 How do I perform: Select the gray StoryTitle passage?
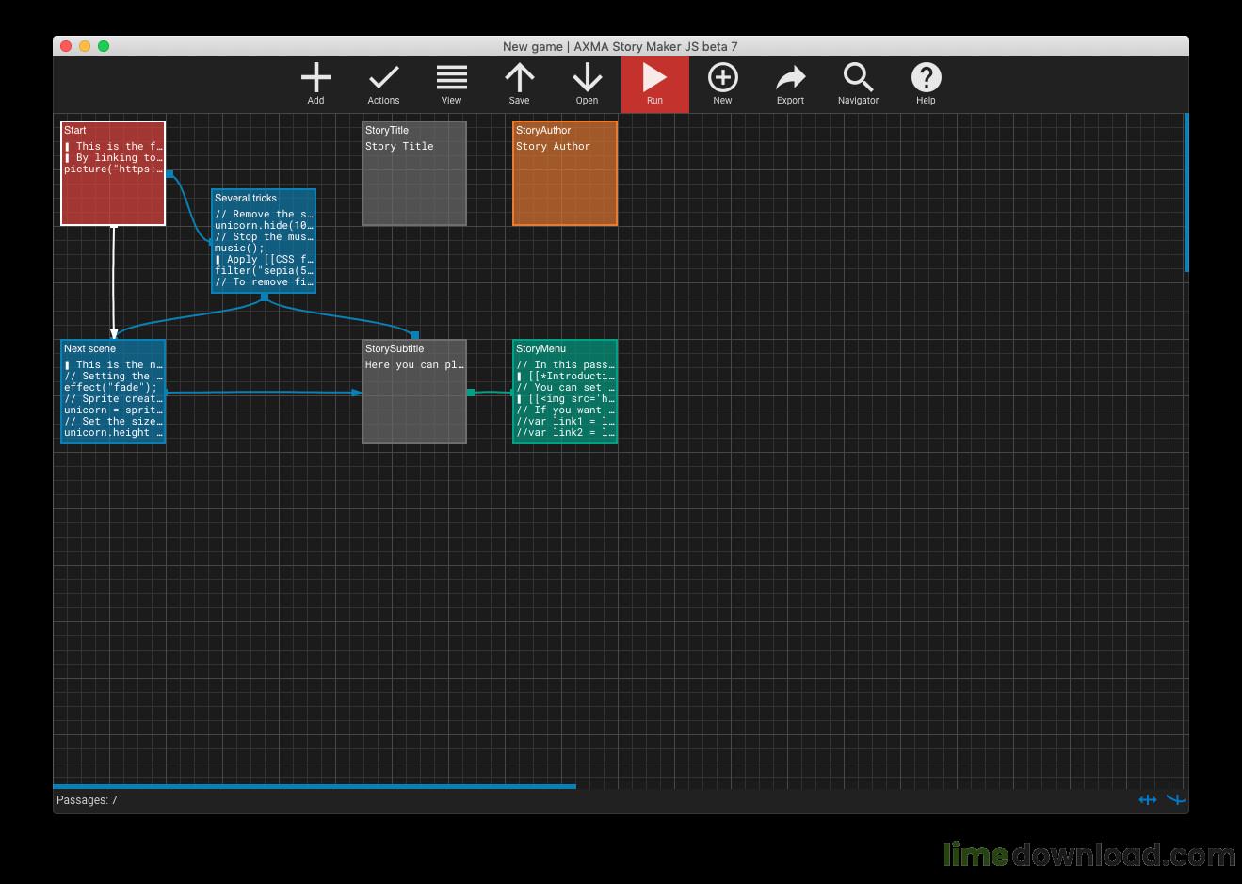click(x=414, y=173)
